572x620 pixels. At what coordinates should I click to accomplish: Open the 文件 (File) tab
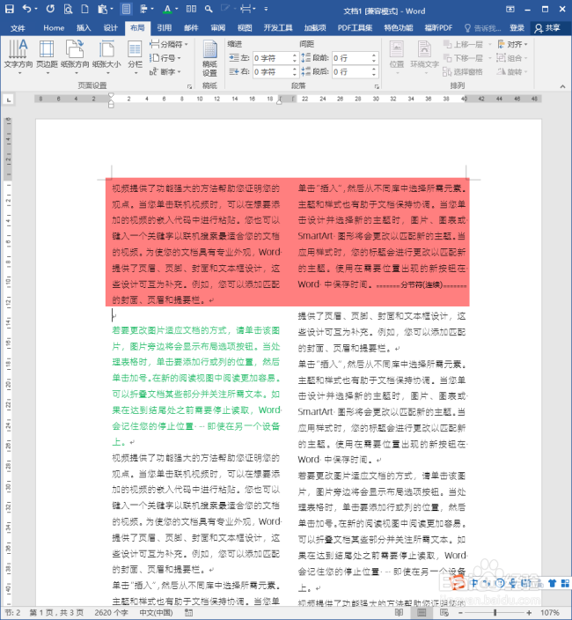[x=18, y=28]
